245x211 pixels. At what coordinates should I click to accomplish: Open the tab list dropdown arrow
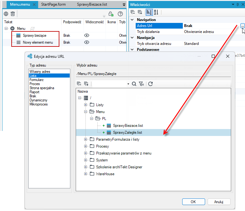[124, 5]
